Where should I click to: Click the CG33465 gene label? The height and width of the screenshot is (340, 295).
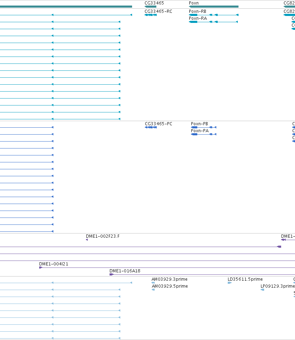(x=154, y=3)
